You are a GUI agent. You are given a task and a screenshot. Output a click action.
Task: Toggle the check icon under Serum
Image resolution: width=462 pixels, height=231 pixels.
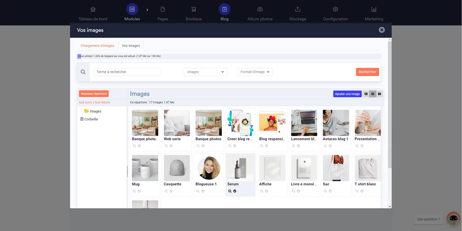[x=234, y=191]
